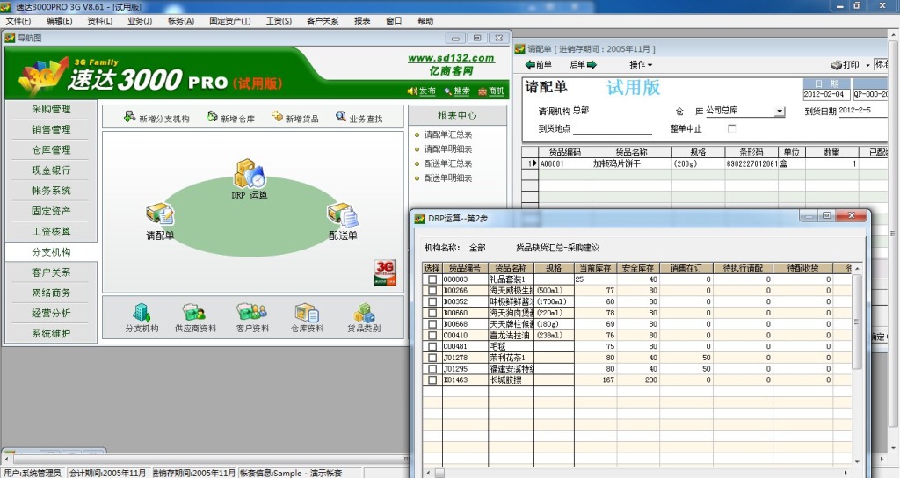This screenshot has height=478, width=900.
Task: Select row K01463 长城胶擦
Action: (637, 380)
